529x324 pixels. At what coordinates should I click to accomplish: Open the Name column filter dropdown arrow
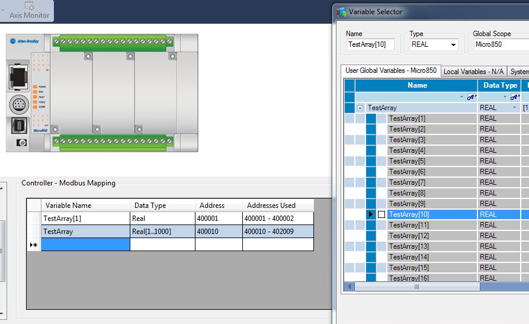click(461, 97)
